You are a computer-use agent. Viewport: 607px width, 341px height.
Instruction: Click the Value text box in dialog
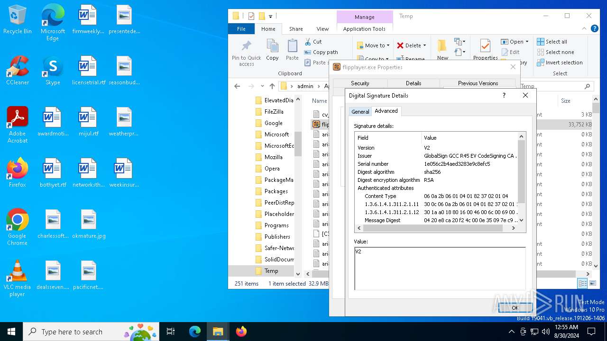(440, 268)
